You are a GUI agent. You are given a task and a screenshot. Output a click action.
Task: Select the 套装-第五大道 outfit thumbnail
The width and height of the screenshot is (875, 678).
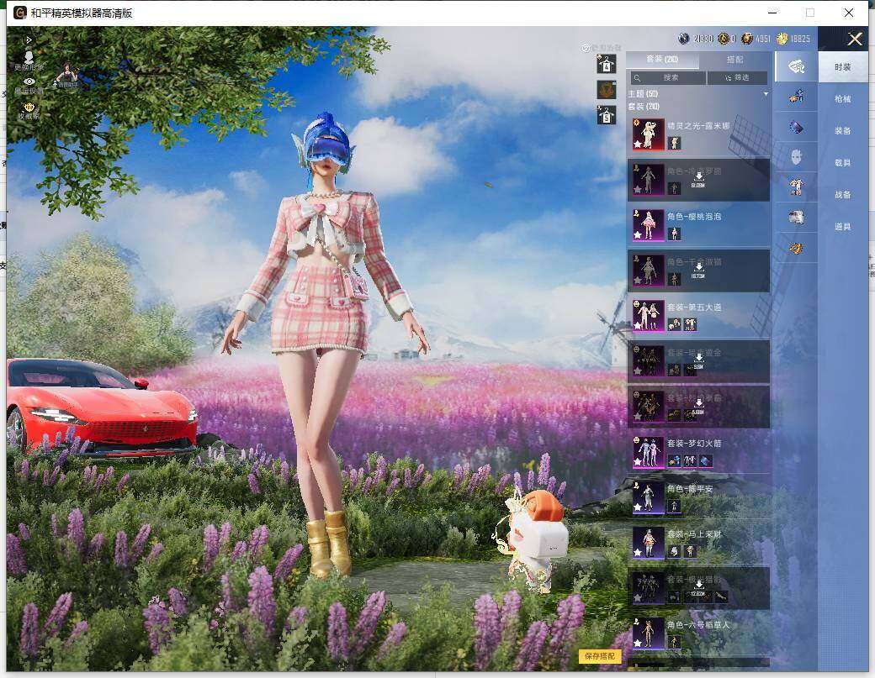point(648,316)
